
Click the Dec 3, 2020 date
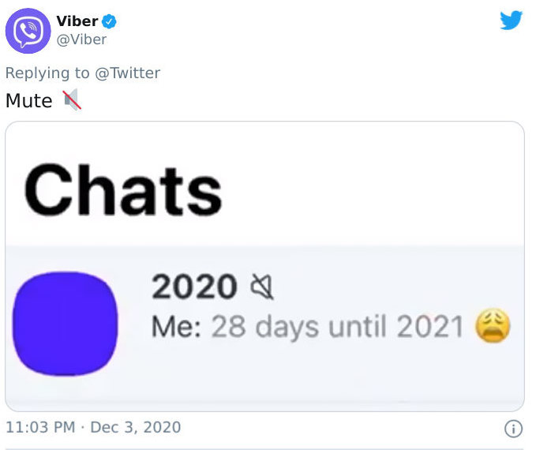click(135, 428)
